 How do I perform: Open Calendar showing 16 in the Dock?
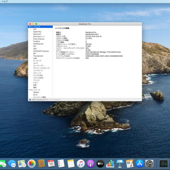coord(51,164)
